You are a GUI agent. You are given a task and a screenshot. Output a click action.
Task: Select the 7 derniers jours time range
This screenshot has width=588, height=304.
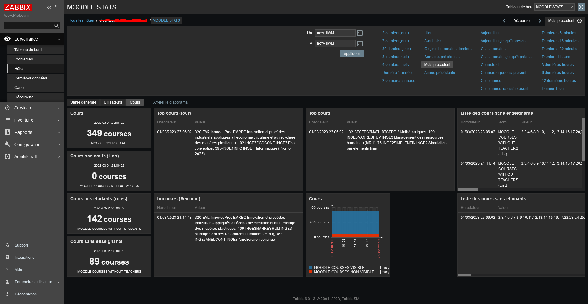coord(395,41)
